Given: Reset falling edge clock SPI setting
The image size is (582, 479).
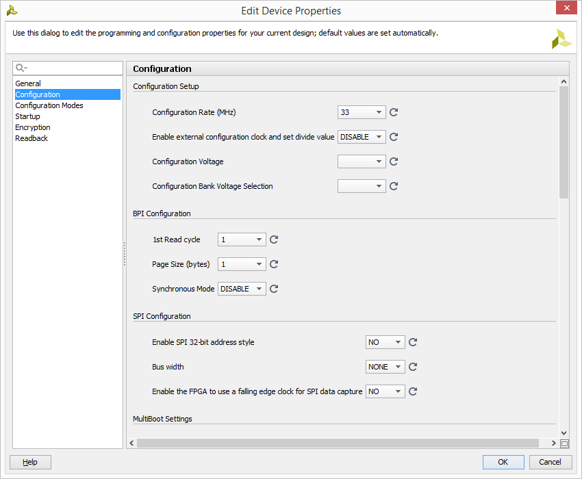Looking at the screenshot, I should (x=413, y=391).
